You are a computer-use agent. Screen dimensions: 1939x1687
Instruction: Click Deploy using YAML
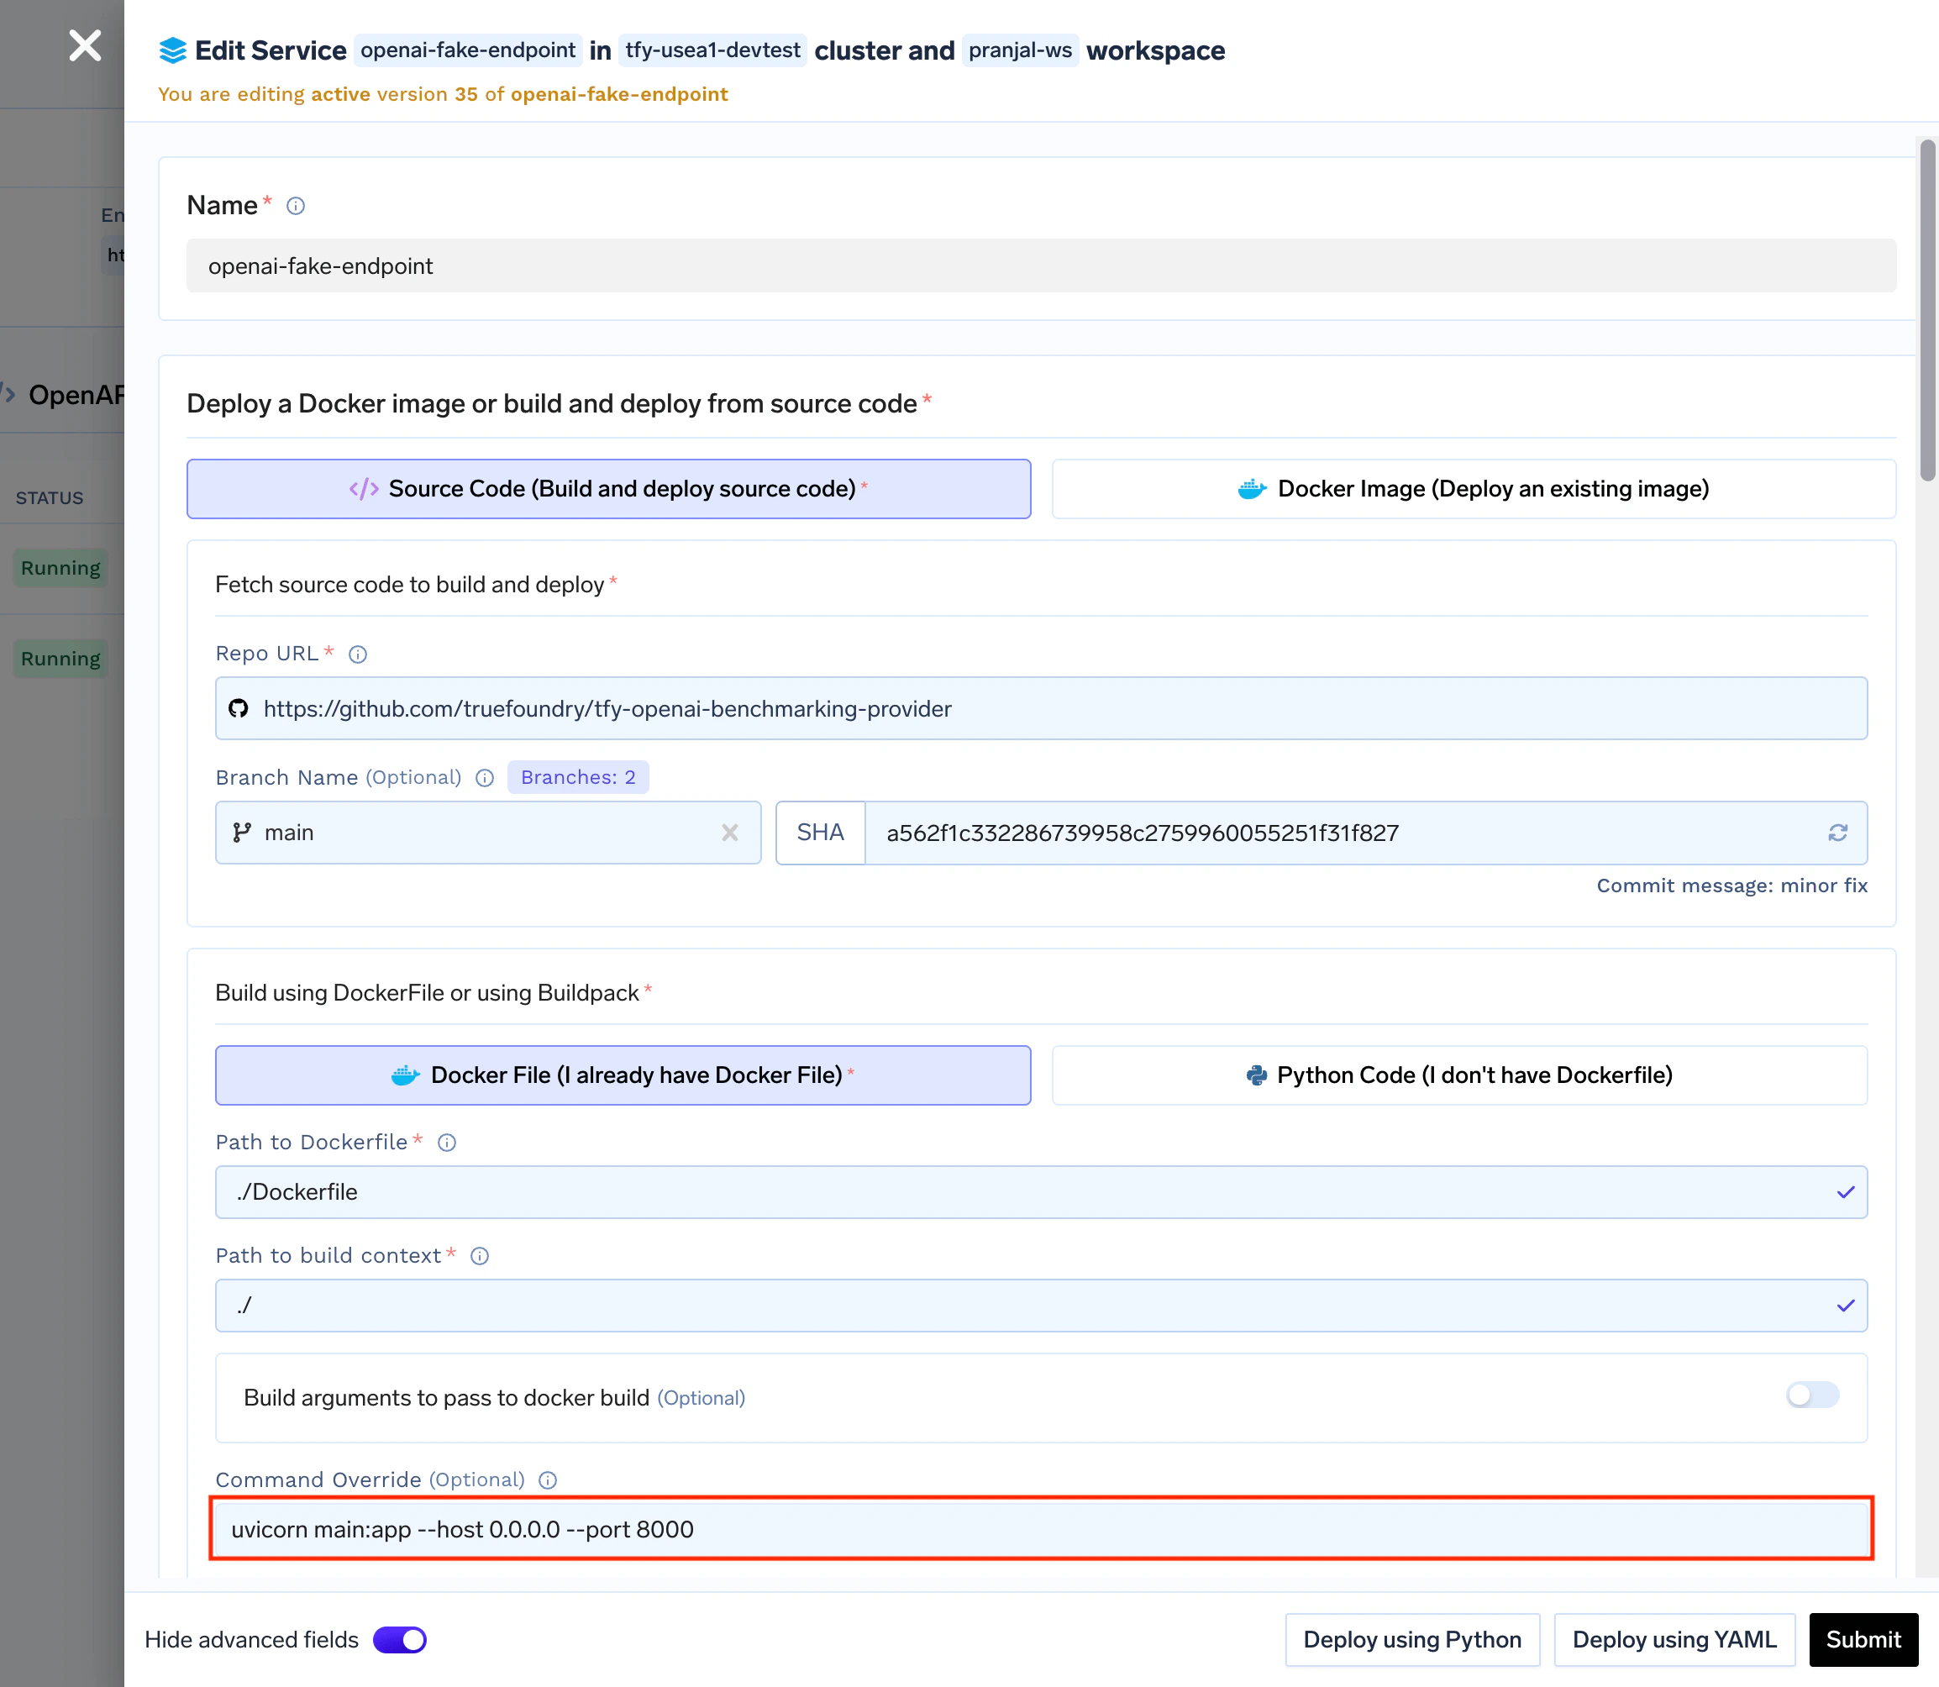tap(1674, 1639)
